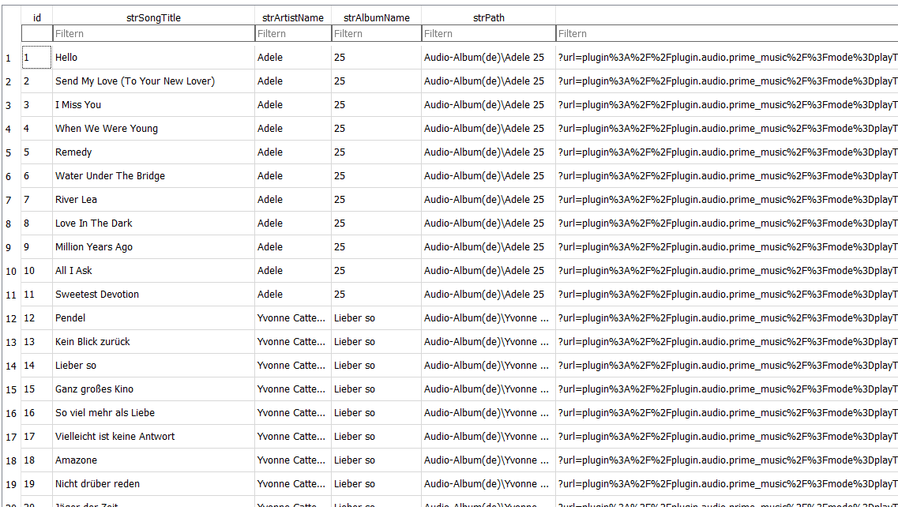Viewport: 898px width, 507px height.
Task: Select the Pendel song cell
Action: pyautogui.click(x=153, y=318)
